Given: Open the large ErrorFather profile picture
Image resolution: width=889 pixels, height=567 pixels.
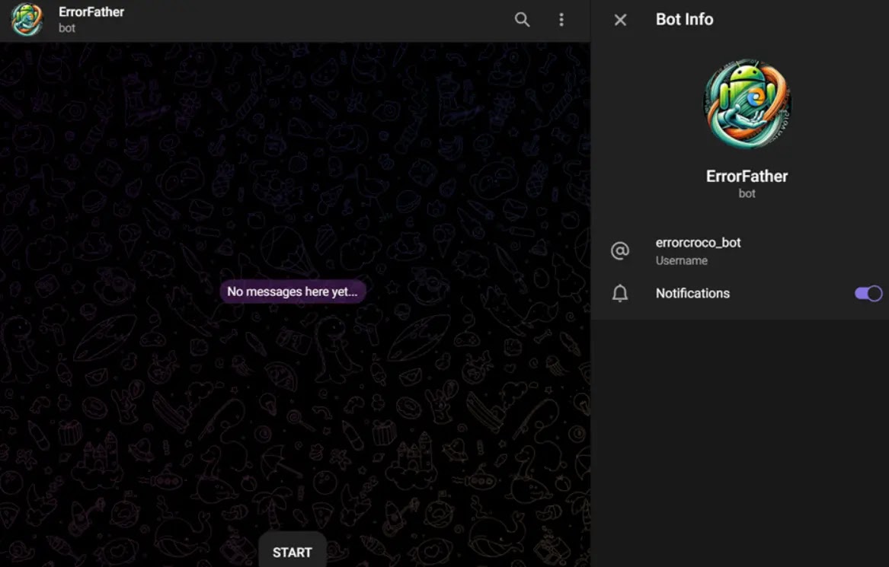Looking at the screenshot, I should [x=747, y=104].
